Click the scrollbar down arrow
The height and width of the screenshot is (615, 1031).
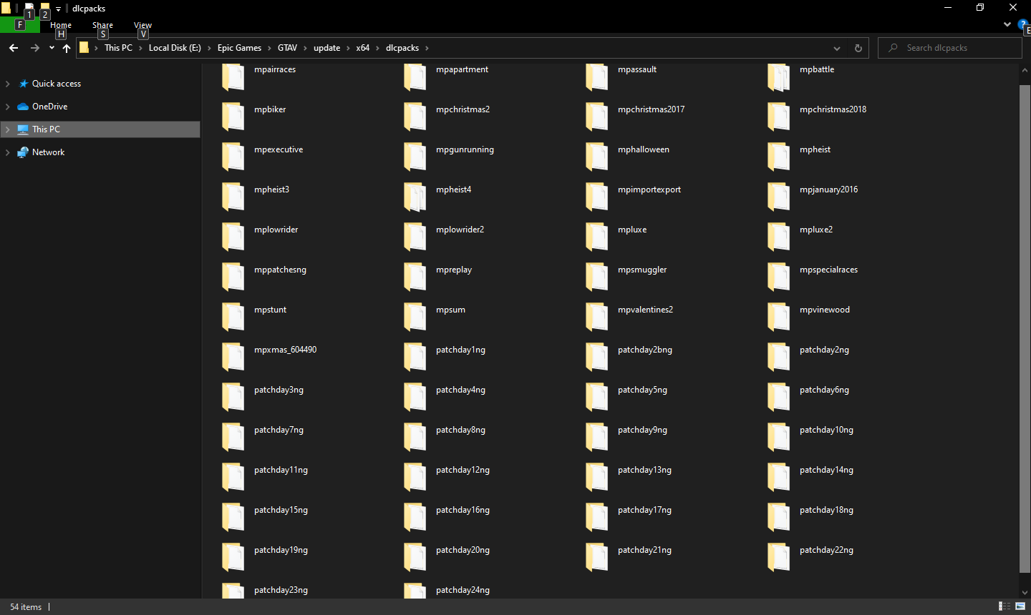click(x=1025, y=592)
